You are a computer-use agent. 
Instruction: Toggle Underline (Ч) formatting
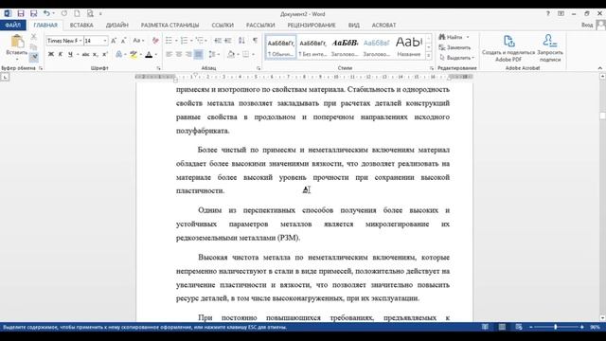click(x=70, y=55)
